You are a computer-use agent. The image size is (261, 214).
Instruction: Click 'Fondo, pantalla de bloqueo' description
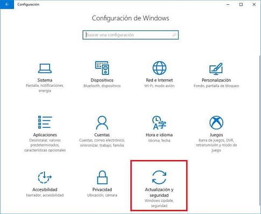(x=216, y=86)
